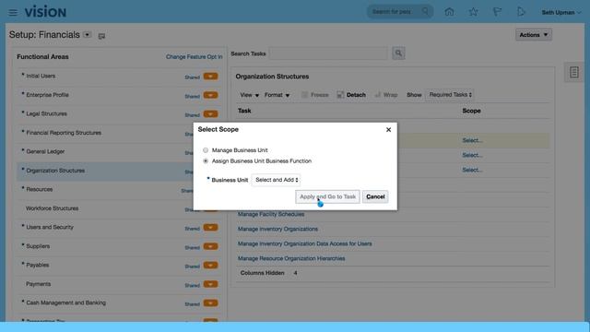Open the hamburger navigator menu
This screenshot has width=590, height=332.
(13, 12)
